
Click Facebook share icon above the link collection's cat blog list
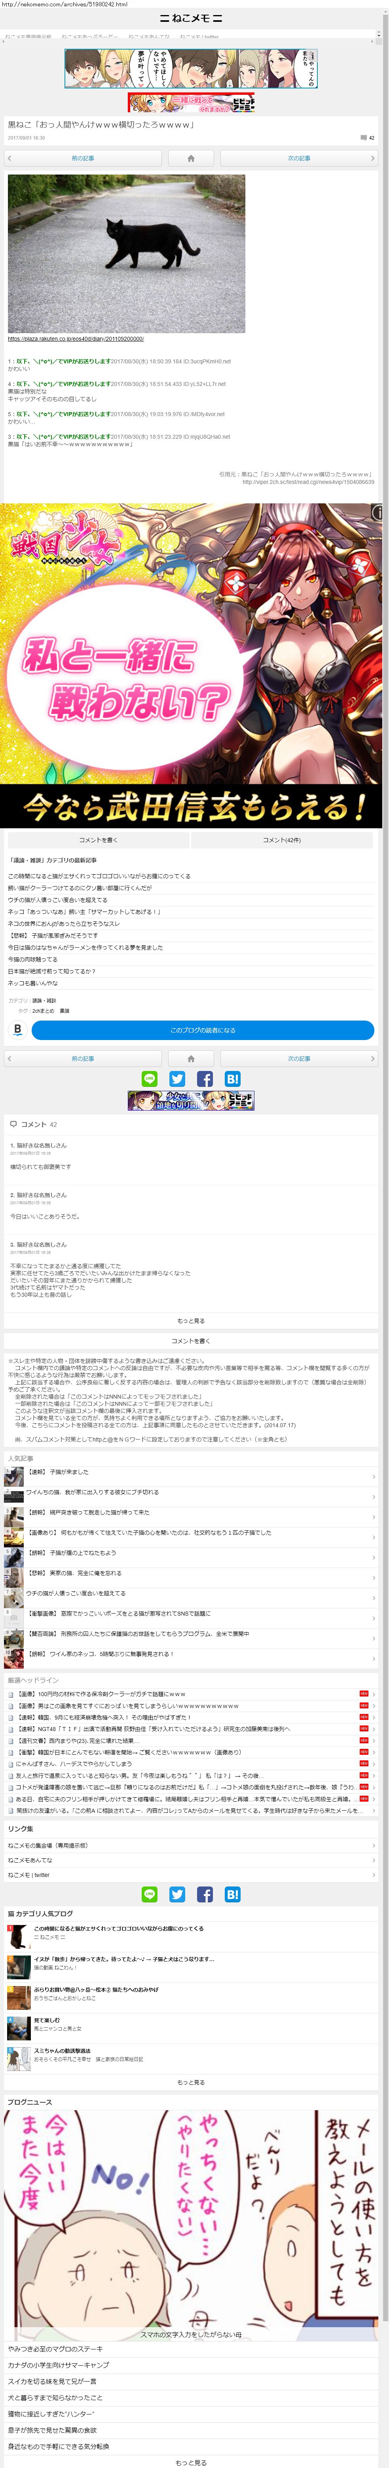tap(205, 1894)
